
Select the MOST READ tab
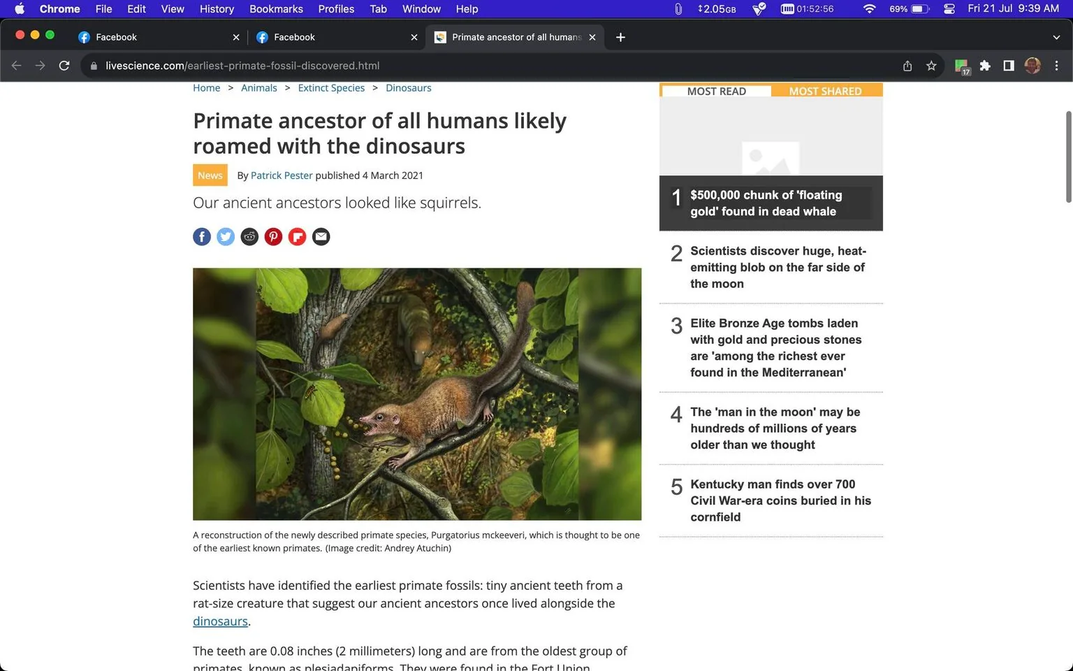[716, 91]
